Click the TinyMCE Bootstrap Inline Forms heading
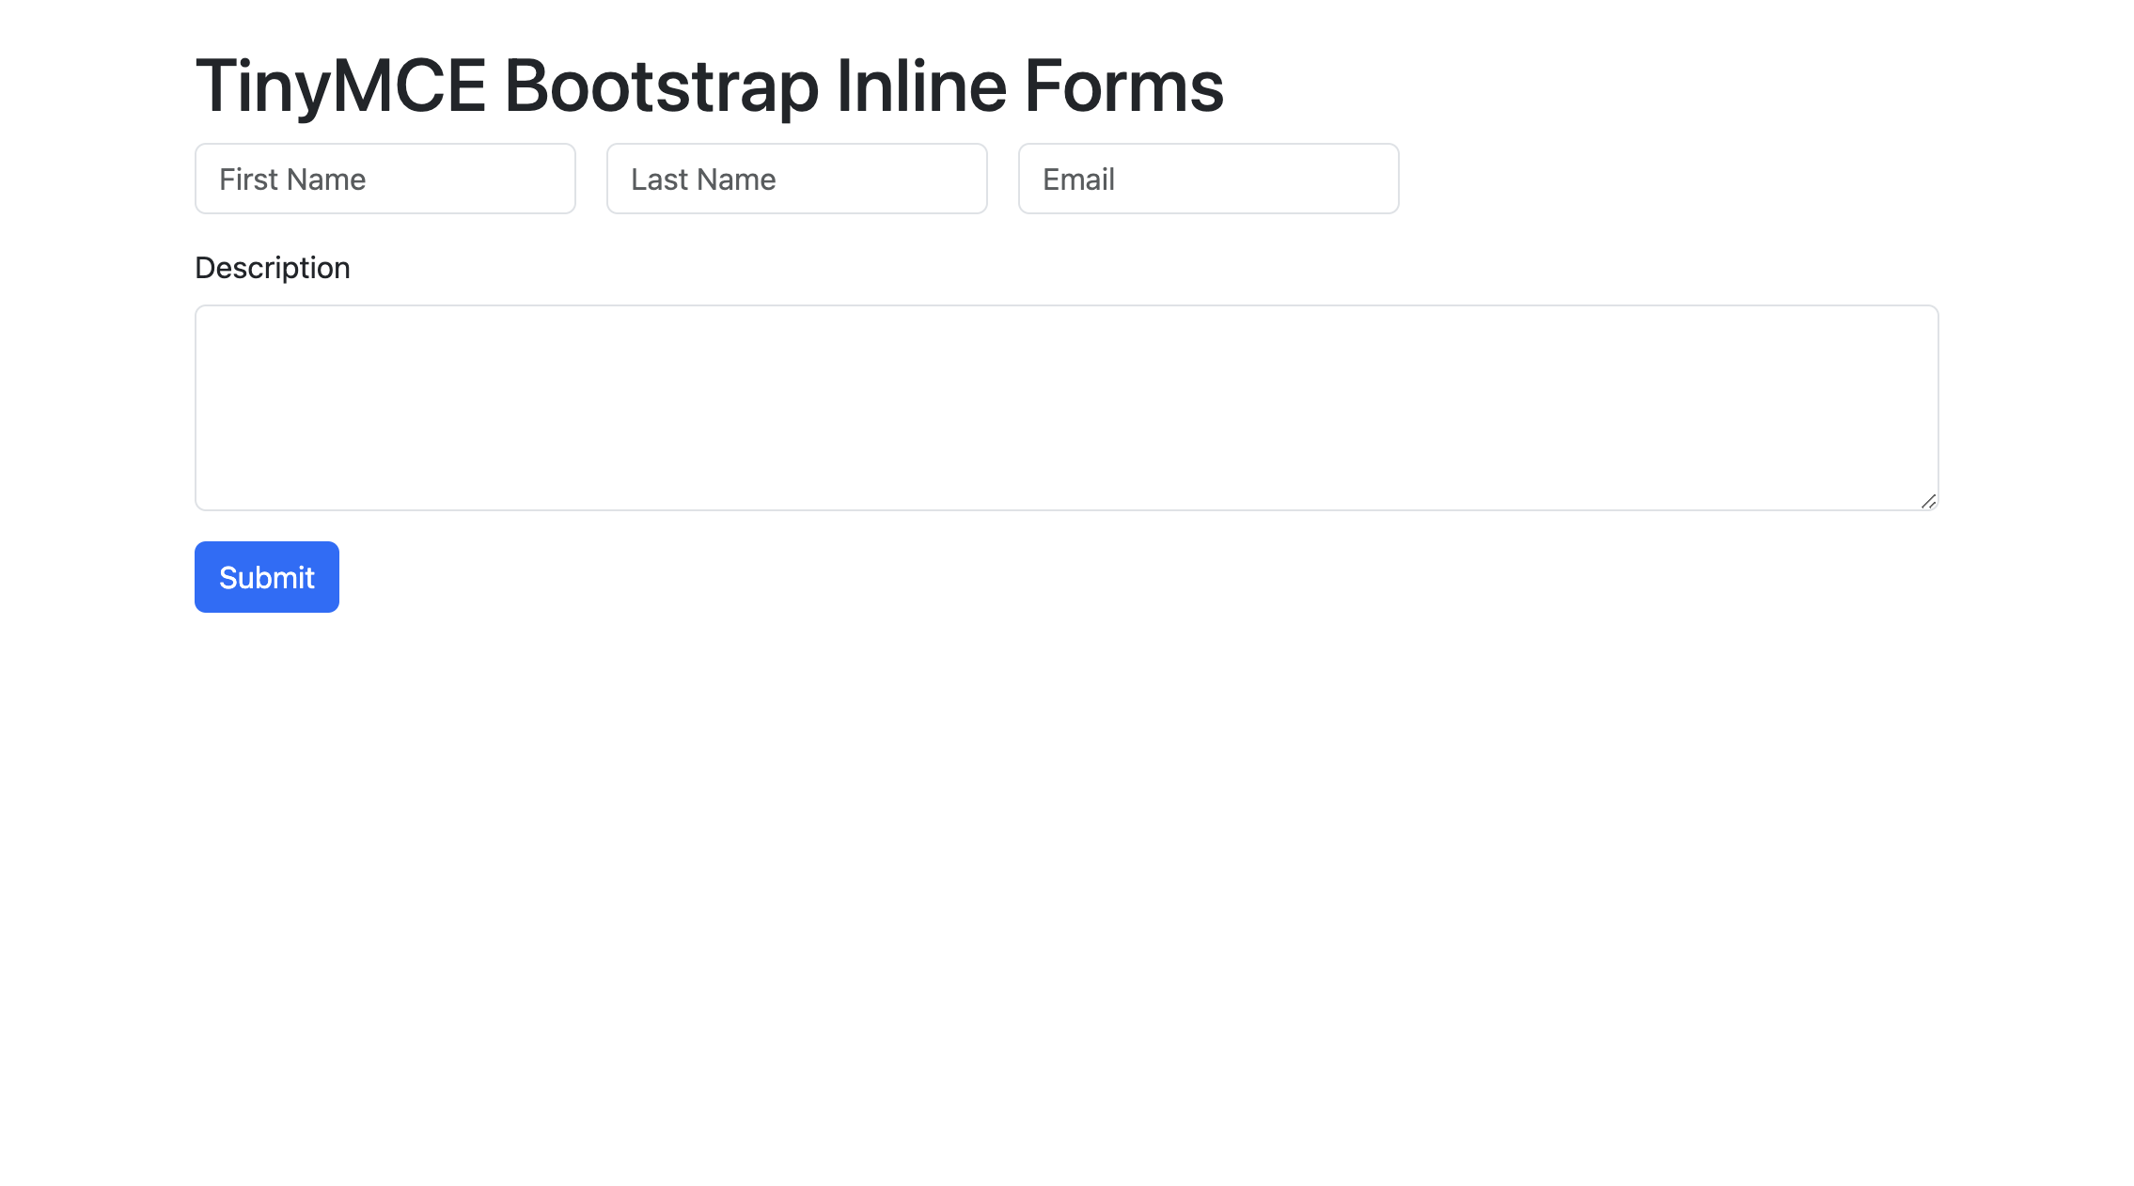The width and height of the screenshot is (2134, 1186). [x=709, y=86]
